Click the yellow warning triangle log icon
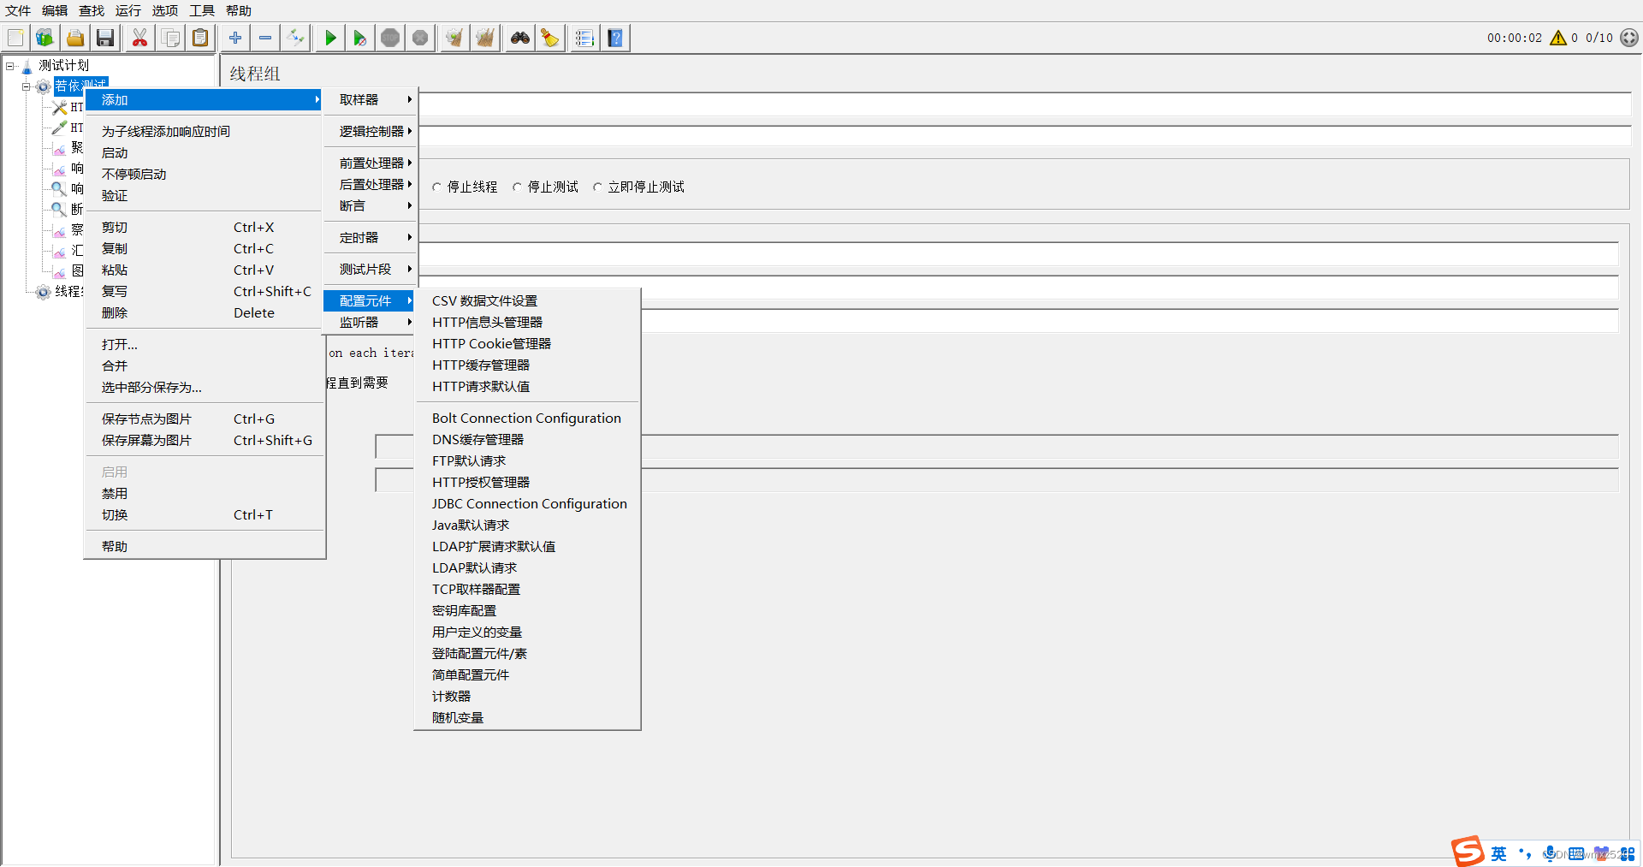Screen dimensions: 1643x867 click(x=1558, y=38)
